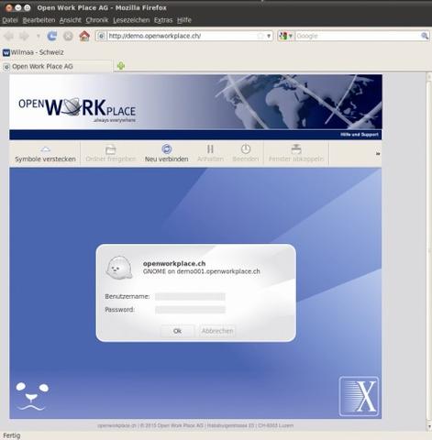Click the page vertical scrollbar down arrow
This screenshot has height=440, width=432.
pyautogui.click(x=429, y=426)
